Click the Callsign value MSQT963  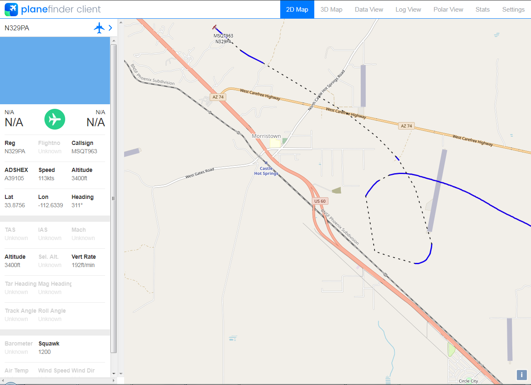(x=84, y=151)
